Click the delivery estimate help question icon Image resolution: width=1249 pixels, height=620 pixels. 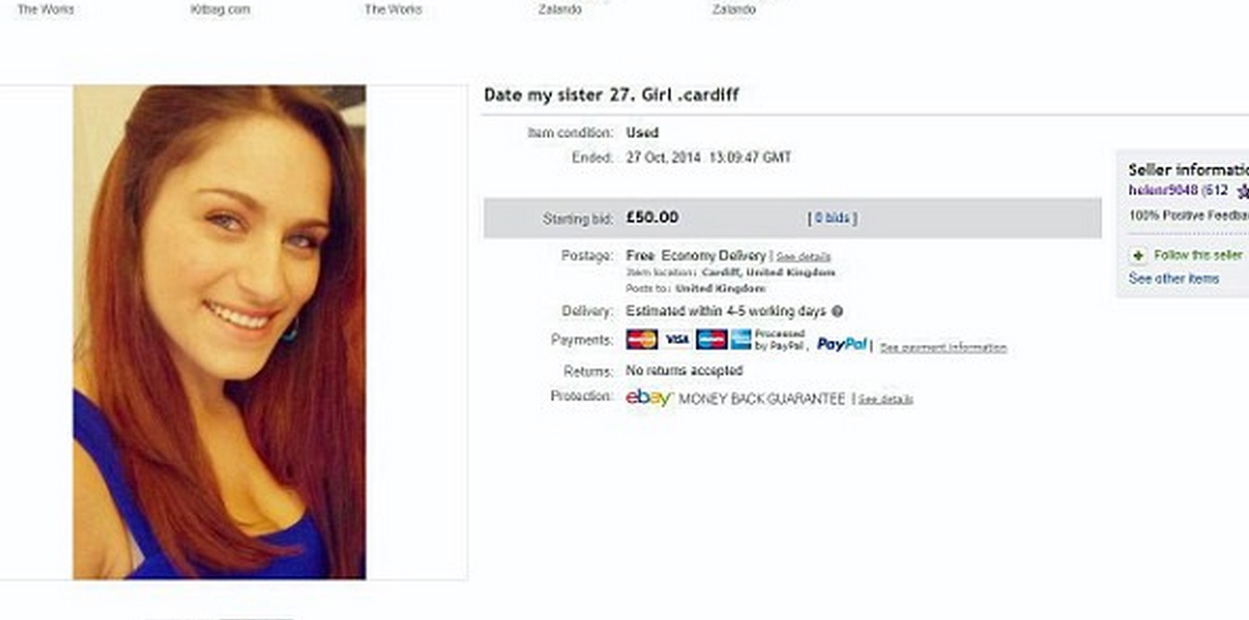click(837, 311)
